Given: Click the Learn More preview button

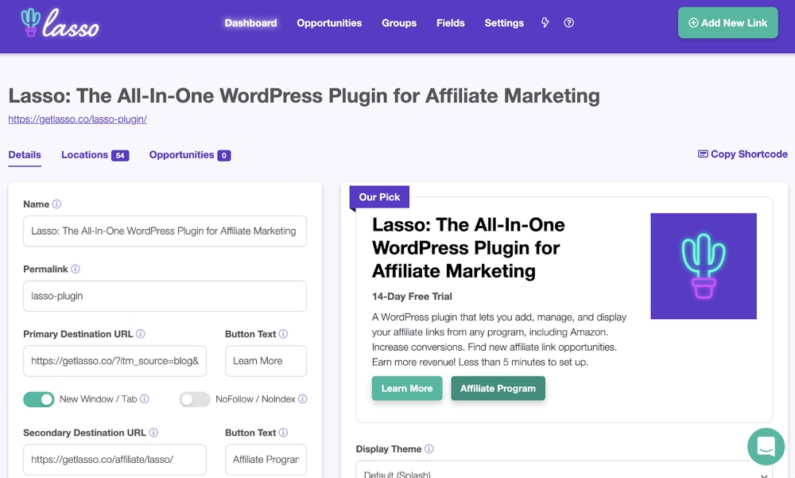Looking at the screenshot, I should coord(407,388).
